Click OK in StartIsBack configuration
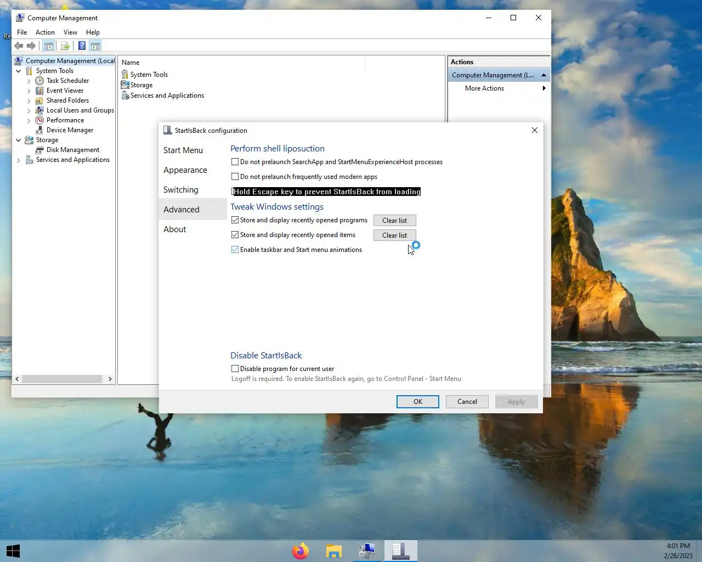 click(418, 402)
